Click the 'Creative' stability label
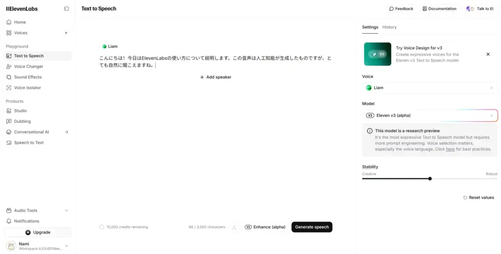 point(369,174)
